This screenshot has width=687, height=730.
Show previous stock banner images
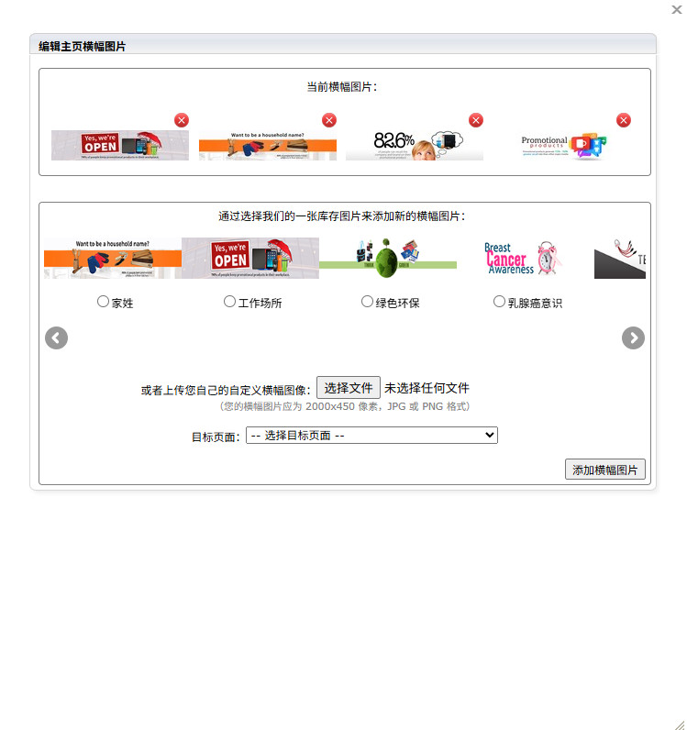pos(56,338)
